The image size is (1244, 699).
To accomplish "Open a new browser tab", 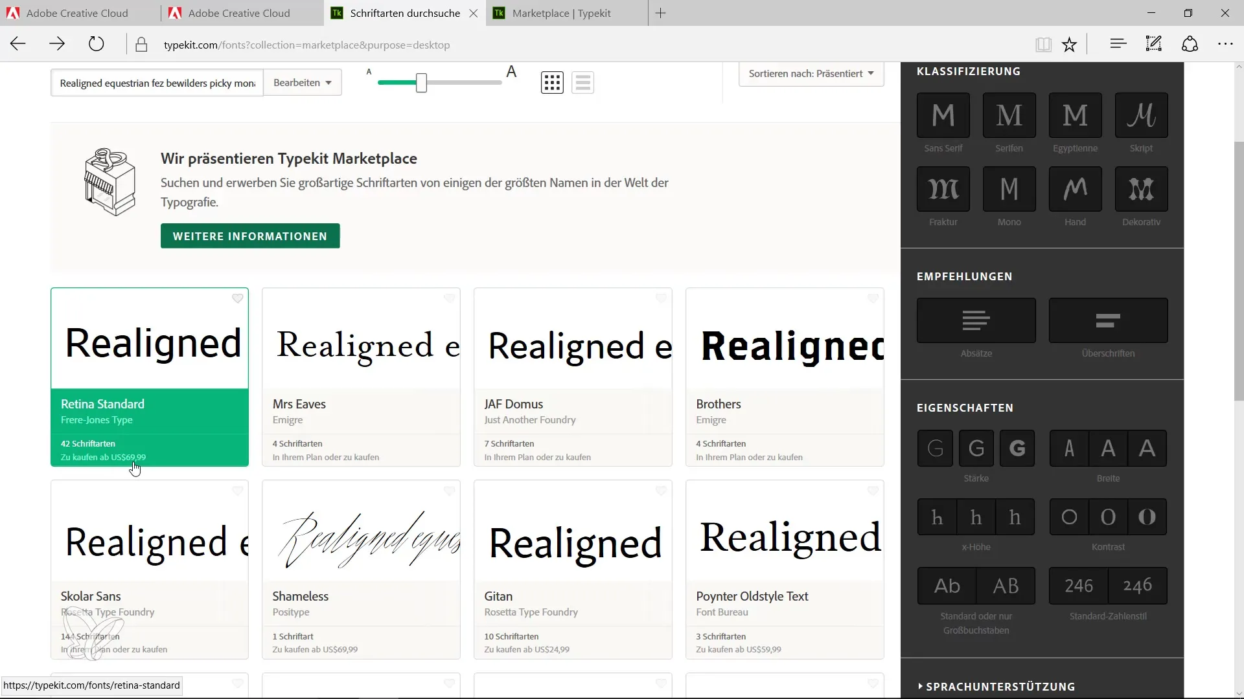I will (660, 13).
